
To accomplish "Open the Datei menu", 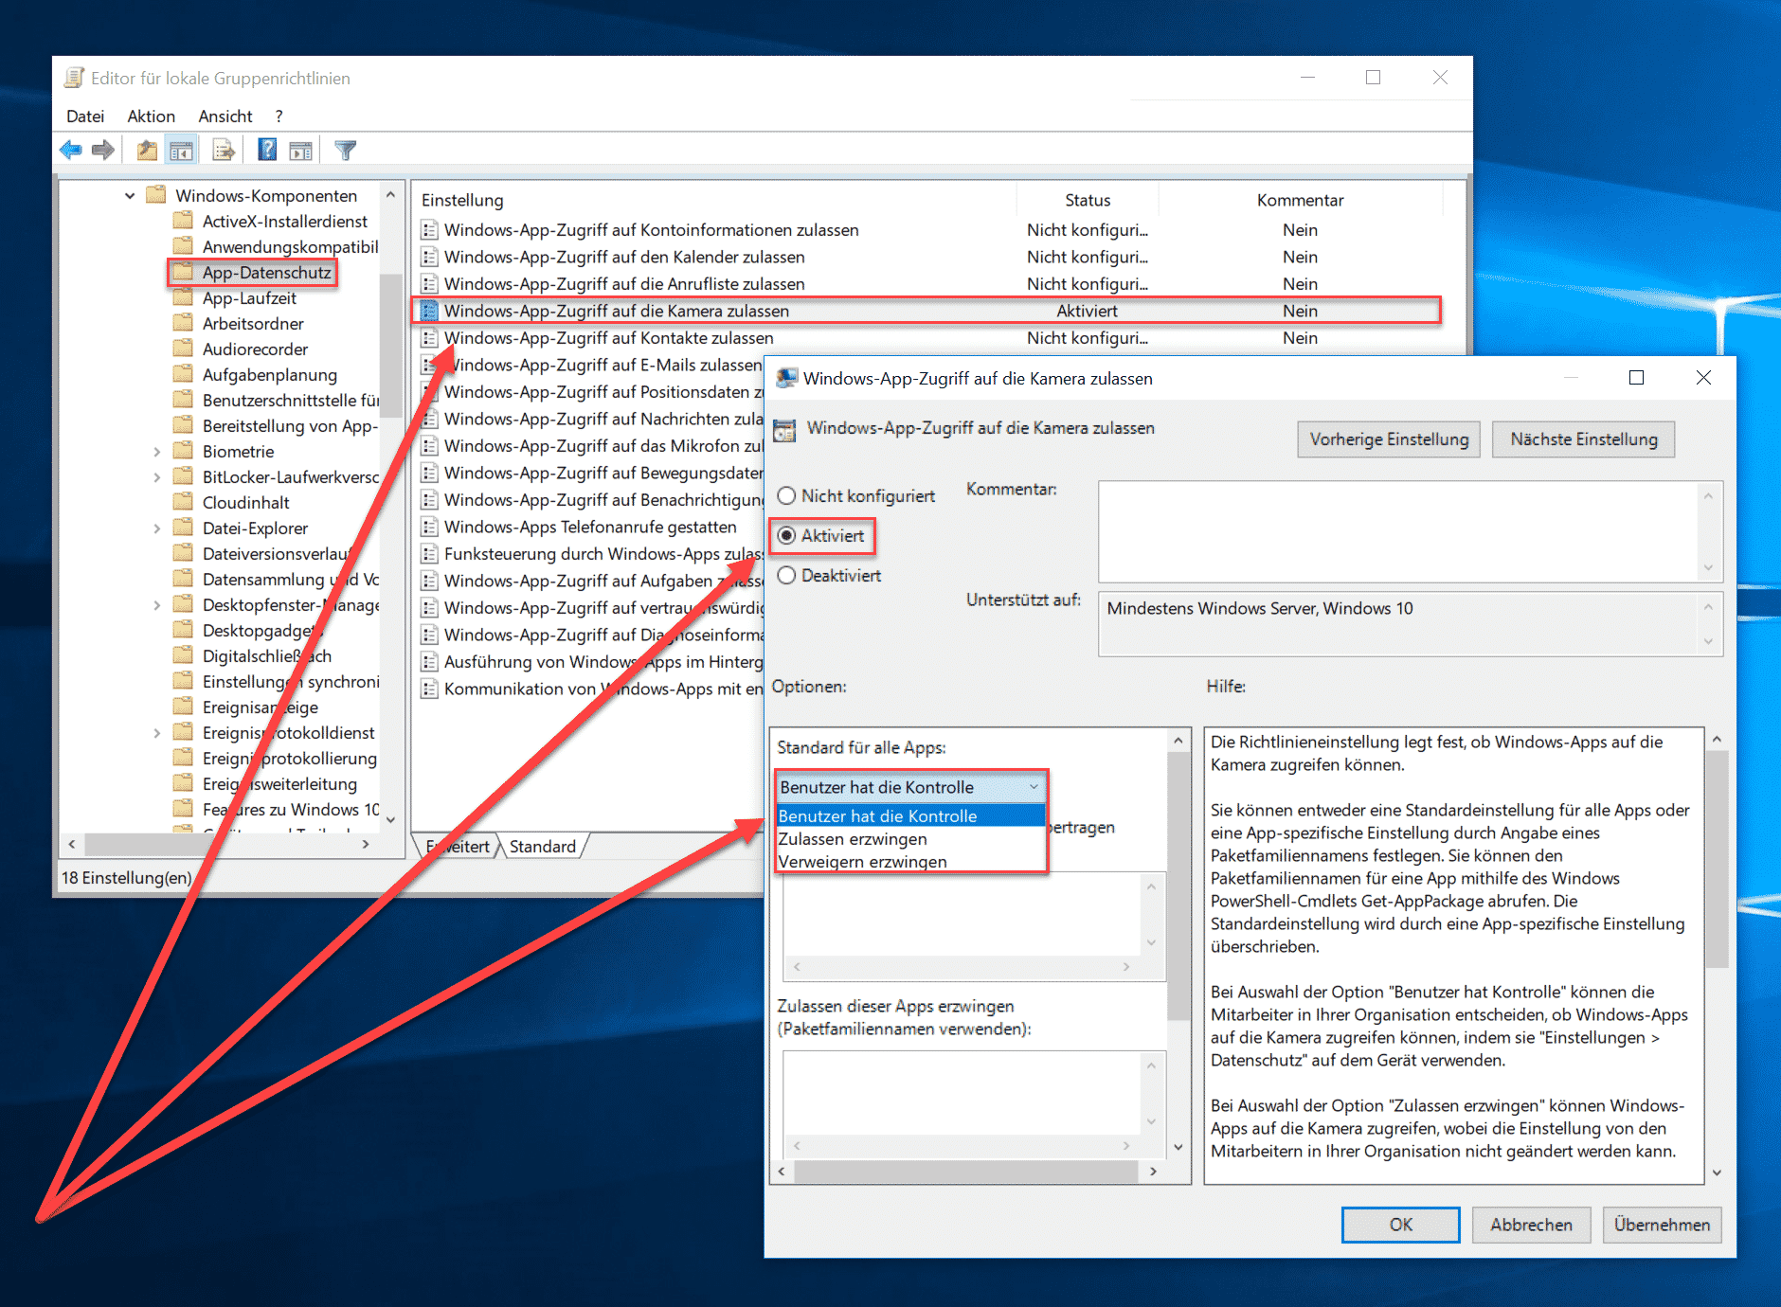I will [85, 116].
